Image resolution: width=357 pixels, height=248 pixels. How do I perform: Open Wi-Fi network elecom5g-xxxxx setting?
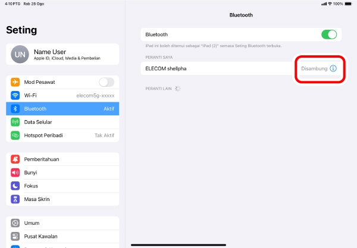coord(62,95)
